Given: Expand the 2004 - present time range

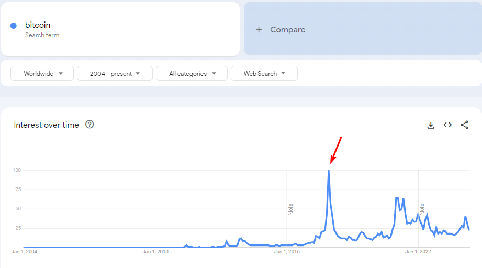Looking at the screenshot, I should [x=115, y=74].
